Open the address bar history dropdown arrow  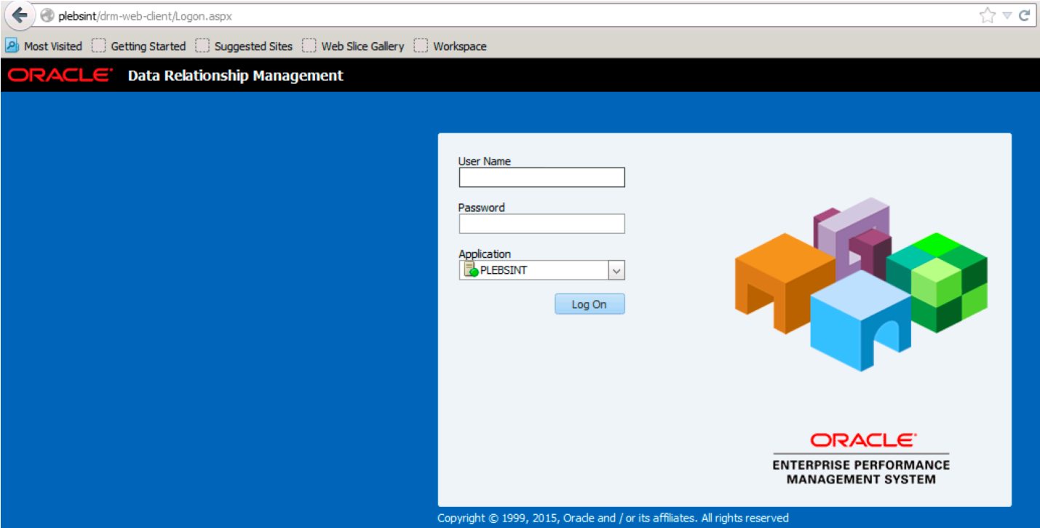[1007, 15]
